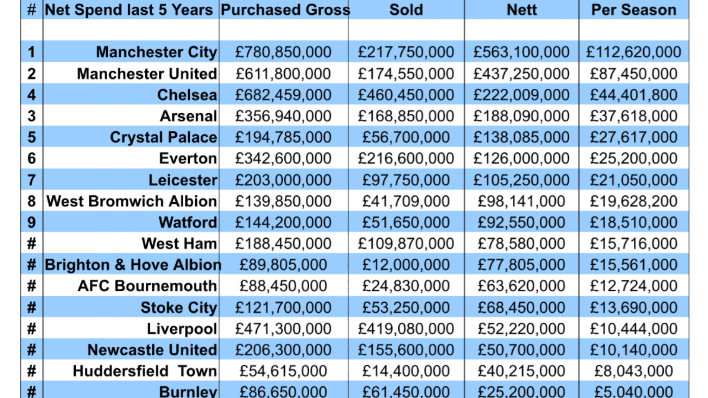708x398 pixels.
Task: Click the Sold column header
Action: point(406,10)
